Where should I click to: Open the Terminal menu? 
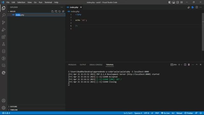48,2
